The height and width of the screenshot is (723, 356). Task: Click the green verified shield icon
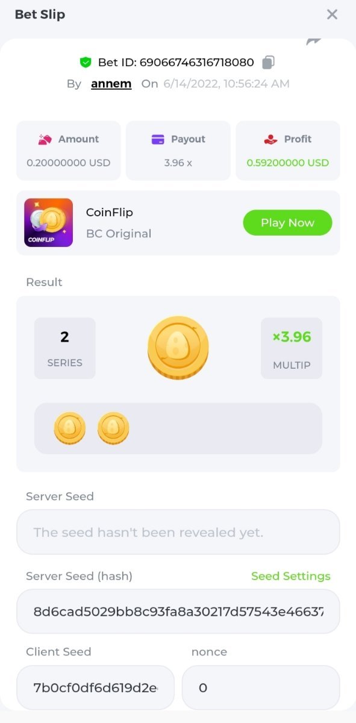85,62
